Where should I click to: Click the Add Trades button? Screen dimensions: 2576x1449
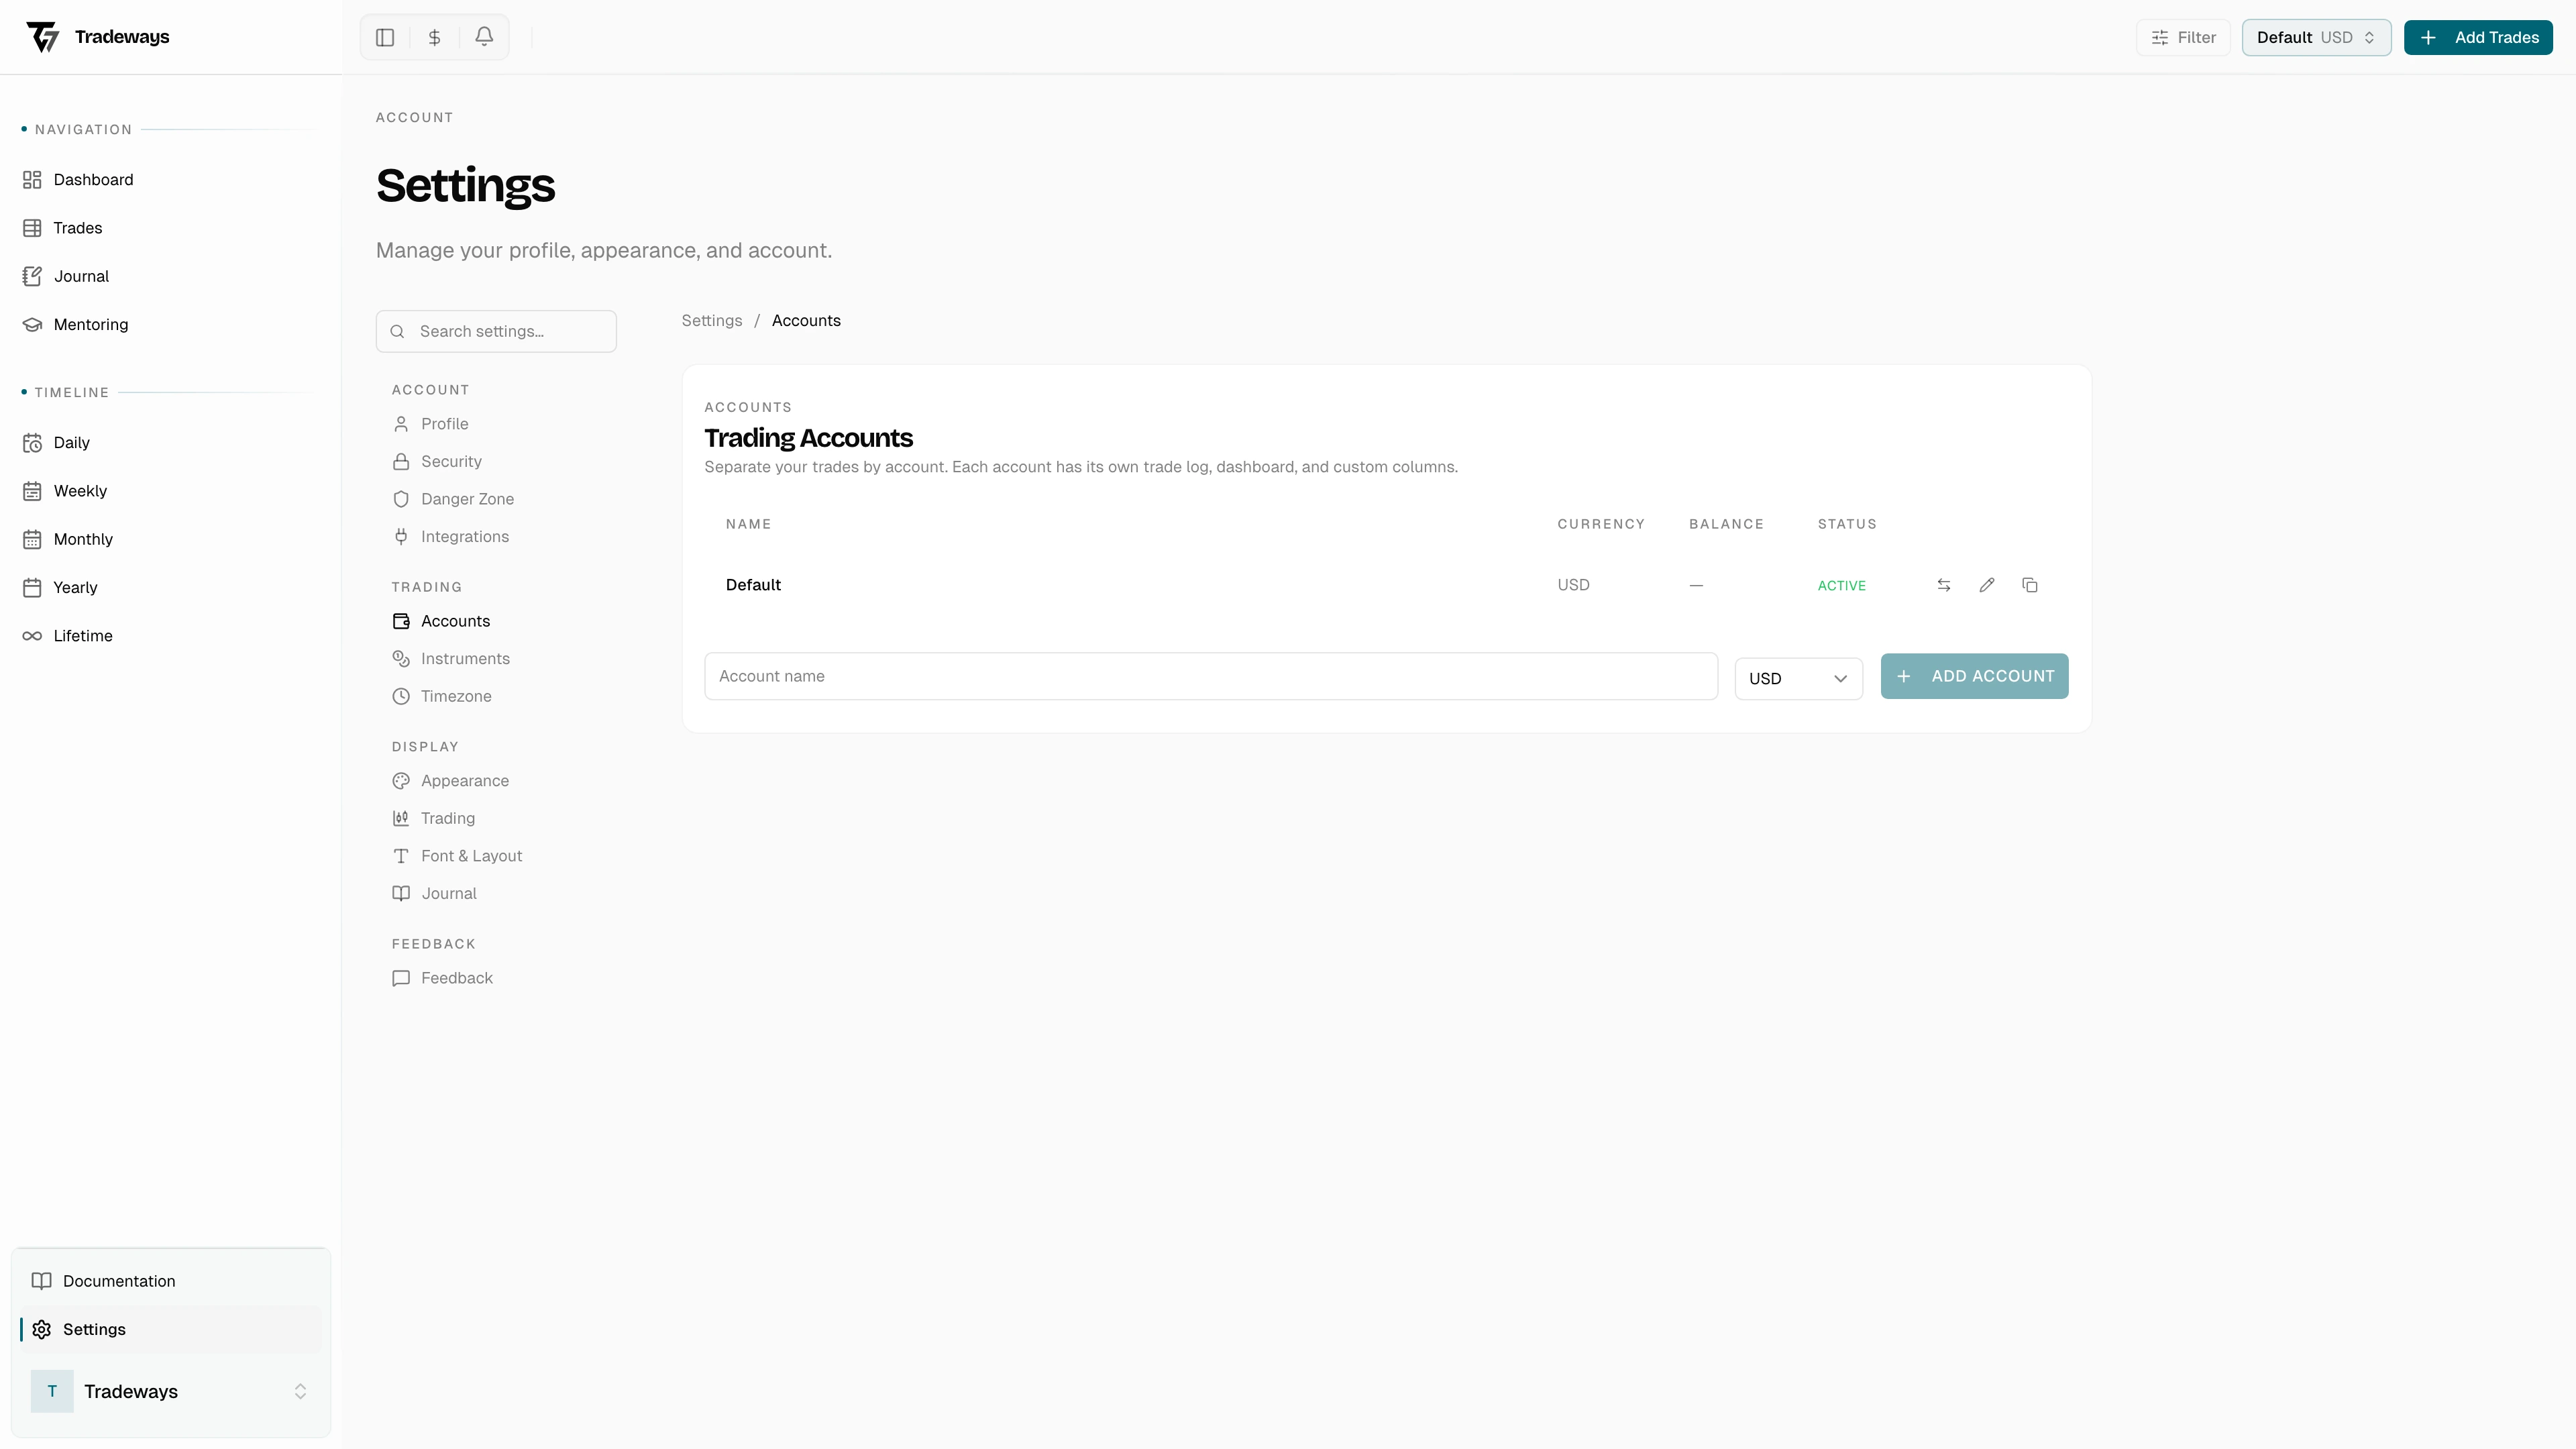click(x=2477, y=37)
